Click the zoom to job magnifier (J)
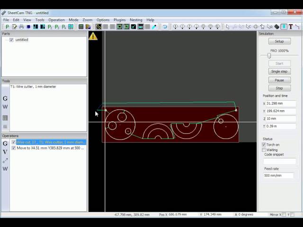 (196, 26)
